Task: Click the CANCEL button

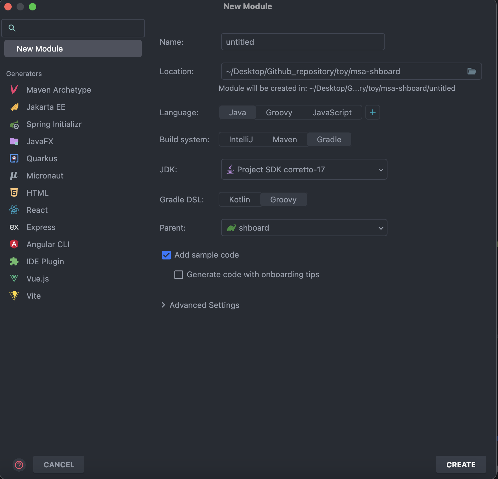Action: (x=59, y=465)
